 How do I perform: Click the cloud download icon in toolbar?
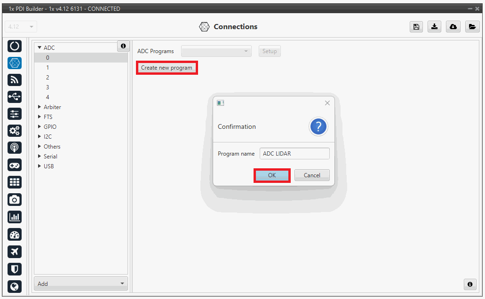pyautogui.click(x=453, y=27)
